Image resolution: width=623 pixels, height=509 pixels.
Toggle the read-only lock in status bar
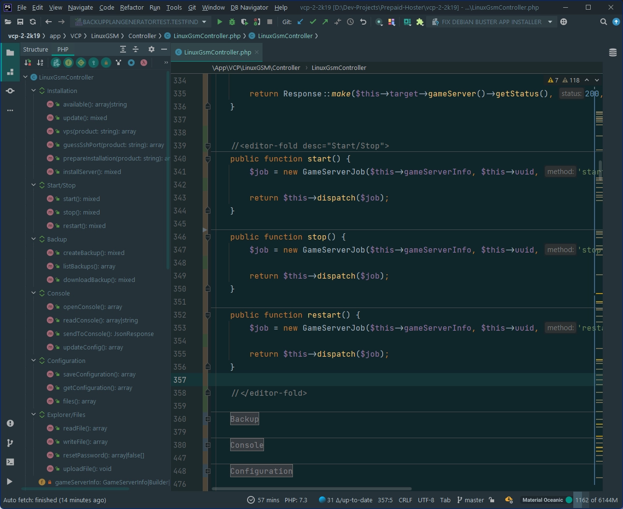[492, 500]
